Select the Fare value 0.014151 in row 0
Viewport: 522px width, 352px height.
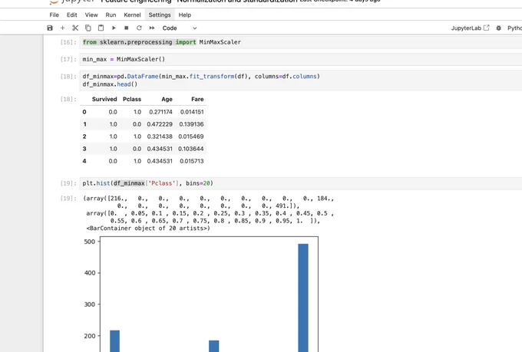[x=192, y=112]
